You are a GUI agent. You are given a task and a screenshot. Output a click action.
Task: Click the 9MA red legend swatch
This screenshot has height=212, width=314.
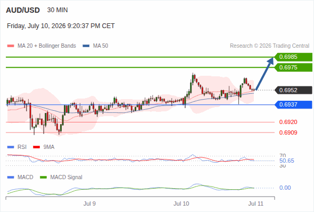tap(36, 147)
